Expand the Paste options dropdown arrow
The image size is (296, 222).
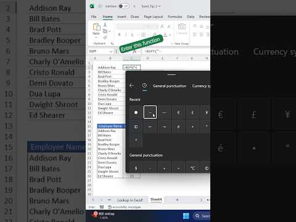(x=96, y=38)
